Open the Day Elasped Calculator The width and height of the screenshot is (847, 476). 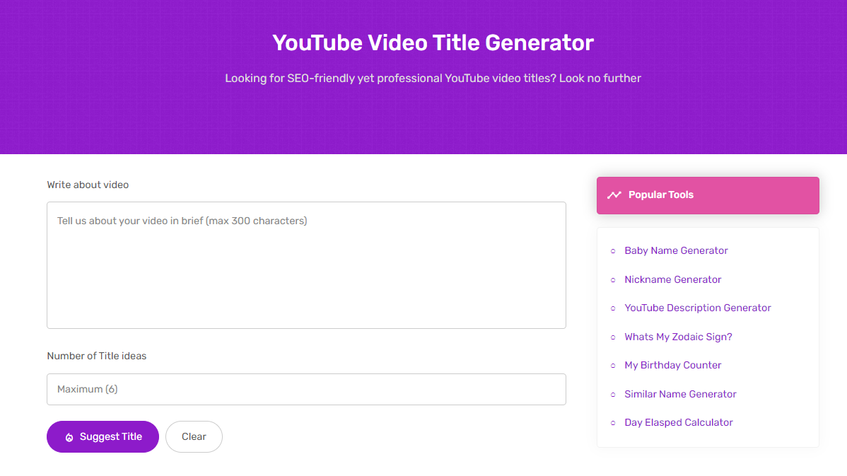[x=678, y=422]
